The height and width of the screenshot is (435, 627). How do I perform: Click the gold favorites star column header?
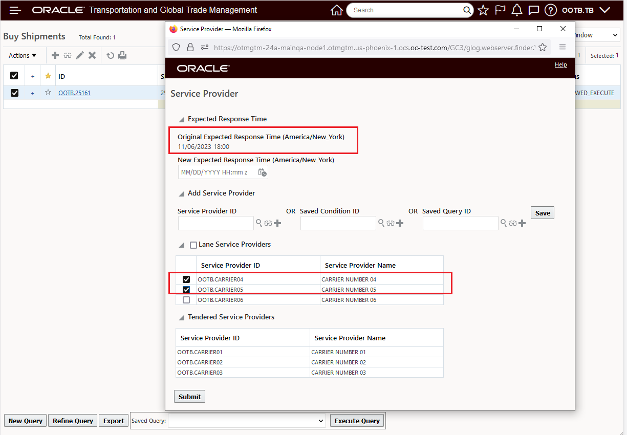tap(48, 76)
